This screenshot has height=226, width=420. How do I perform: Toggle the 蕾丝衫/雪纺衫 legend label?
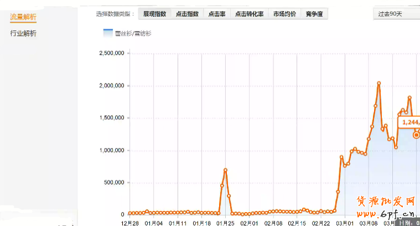coord(133,34)
